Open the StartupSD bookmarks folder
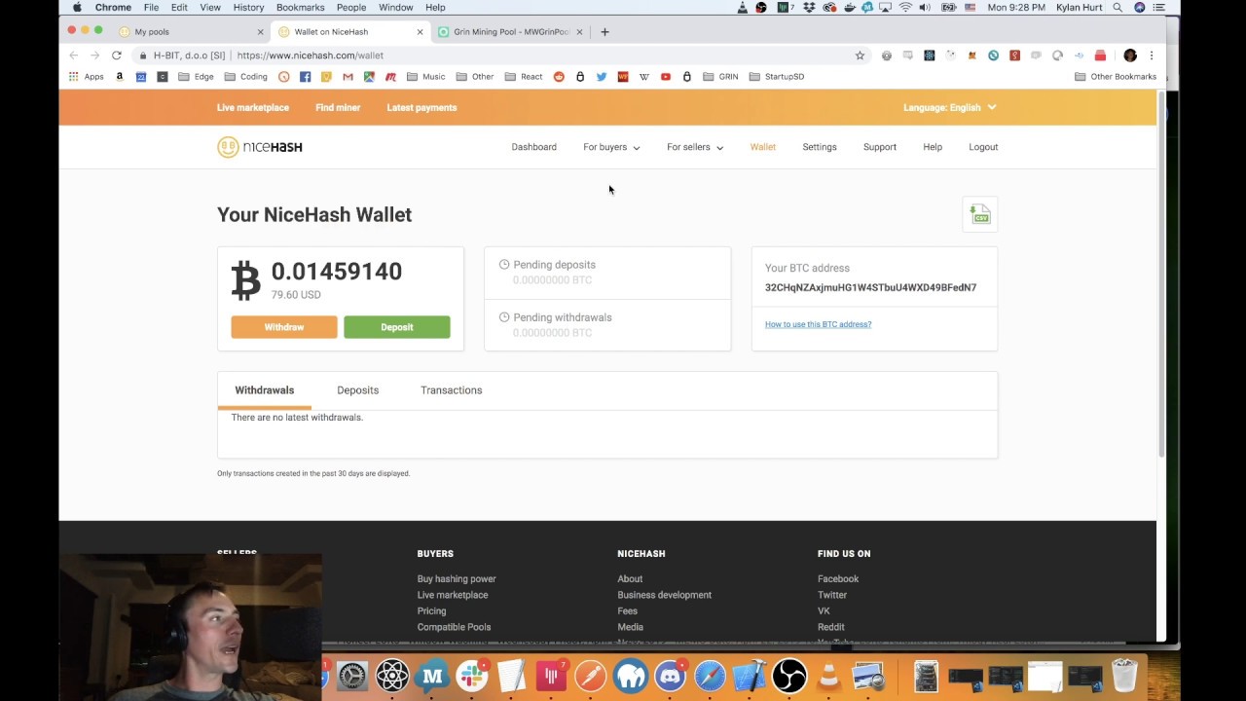The height and width of the screenshot is (701, 1246). (x=777, y=76)
